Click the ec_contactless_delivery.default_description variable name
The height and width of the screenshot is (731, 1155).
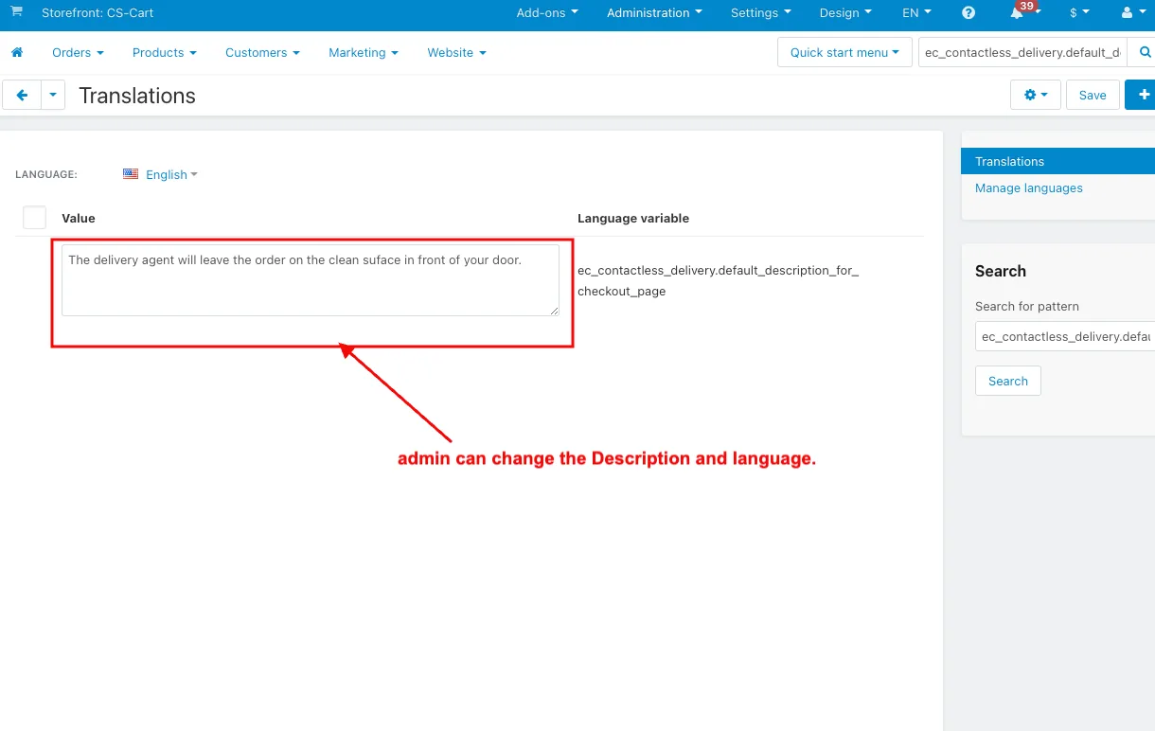718,280
